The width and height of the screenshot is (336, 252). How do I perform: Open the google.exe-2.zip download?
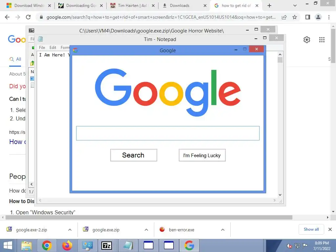31,230
